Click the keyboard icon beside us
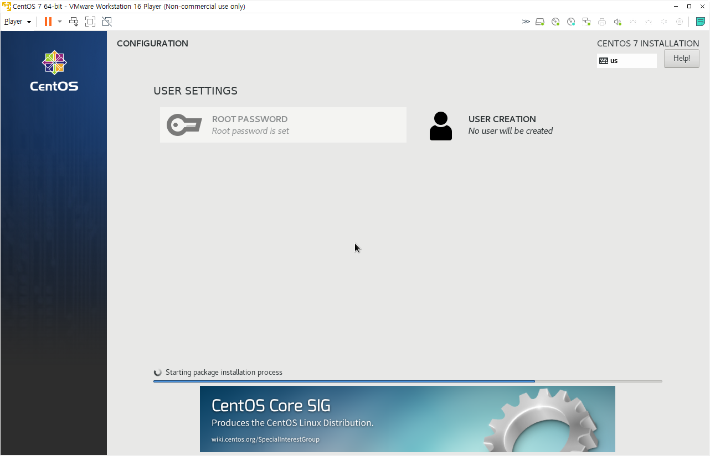Screen dimensions: 710x456 (x=604, y=61)
